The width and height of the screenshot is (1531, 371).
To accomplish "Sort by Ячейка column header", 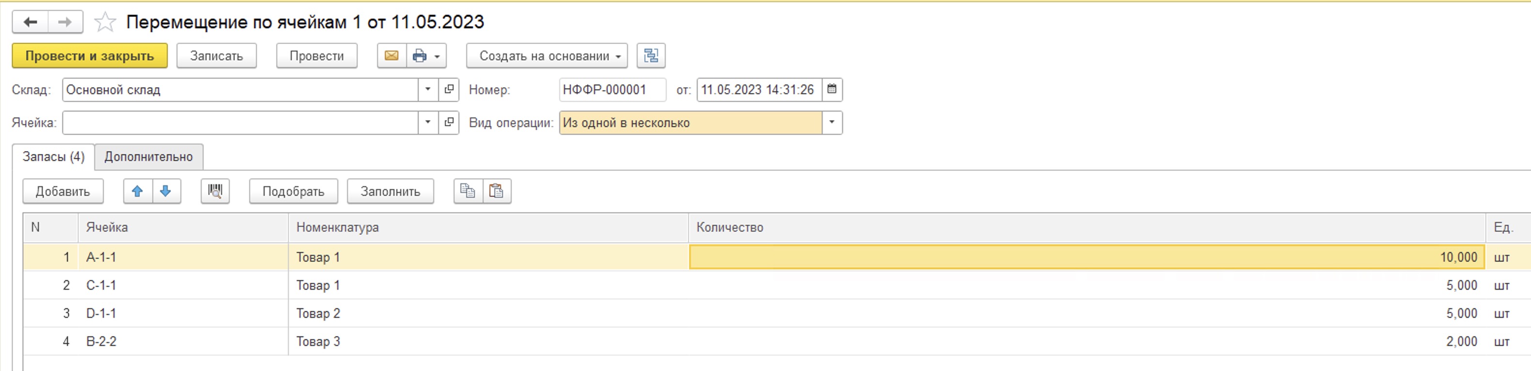I will point(183,227).
